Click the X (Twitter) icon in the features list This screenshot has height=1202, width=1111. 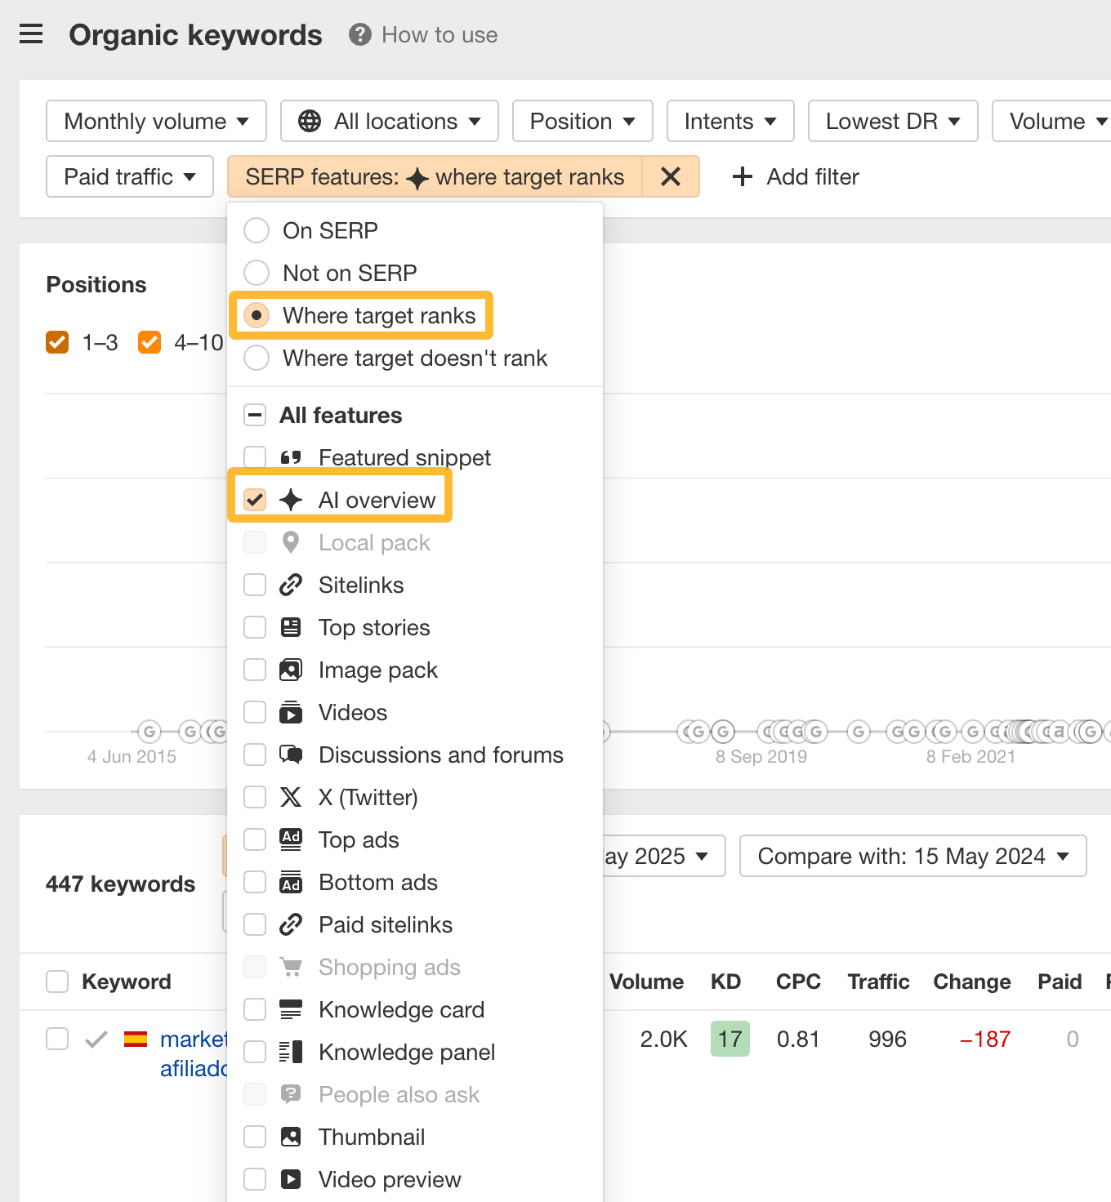click(x=291, y=797)
